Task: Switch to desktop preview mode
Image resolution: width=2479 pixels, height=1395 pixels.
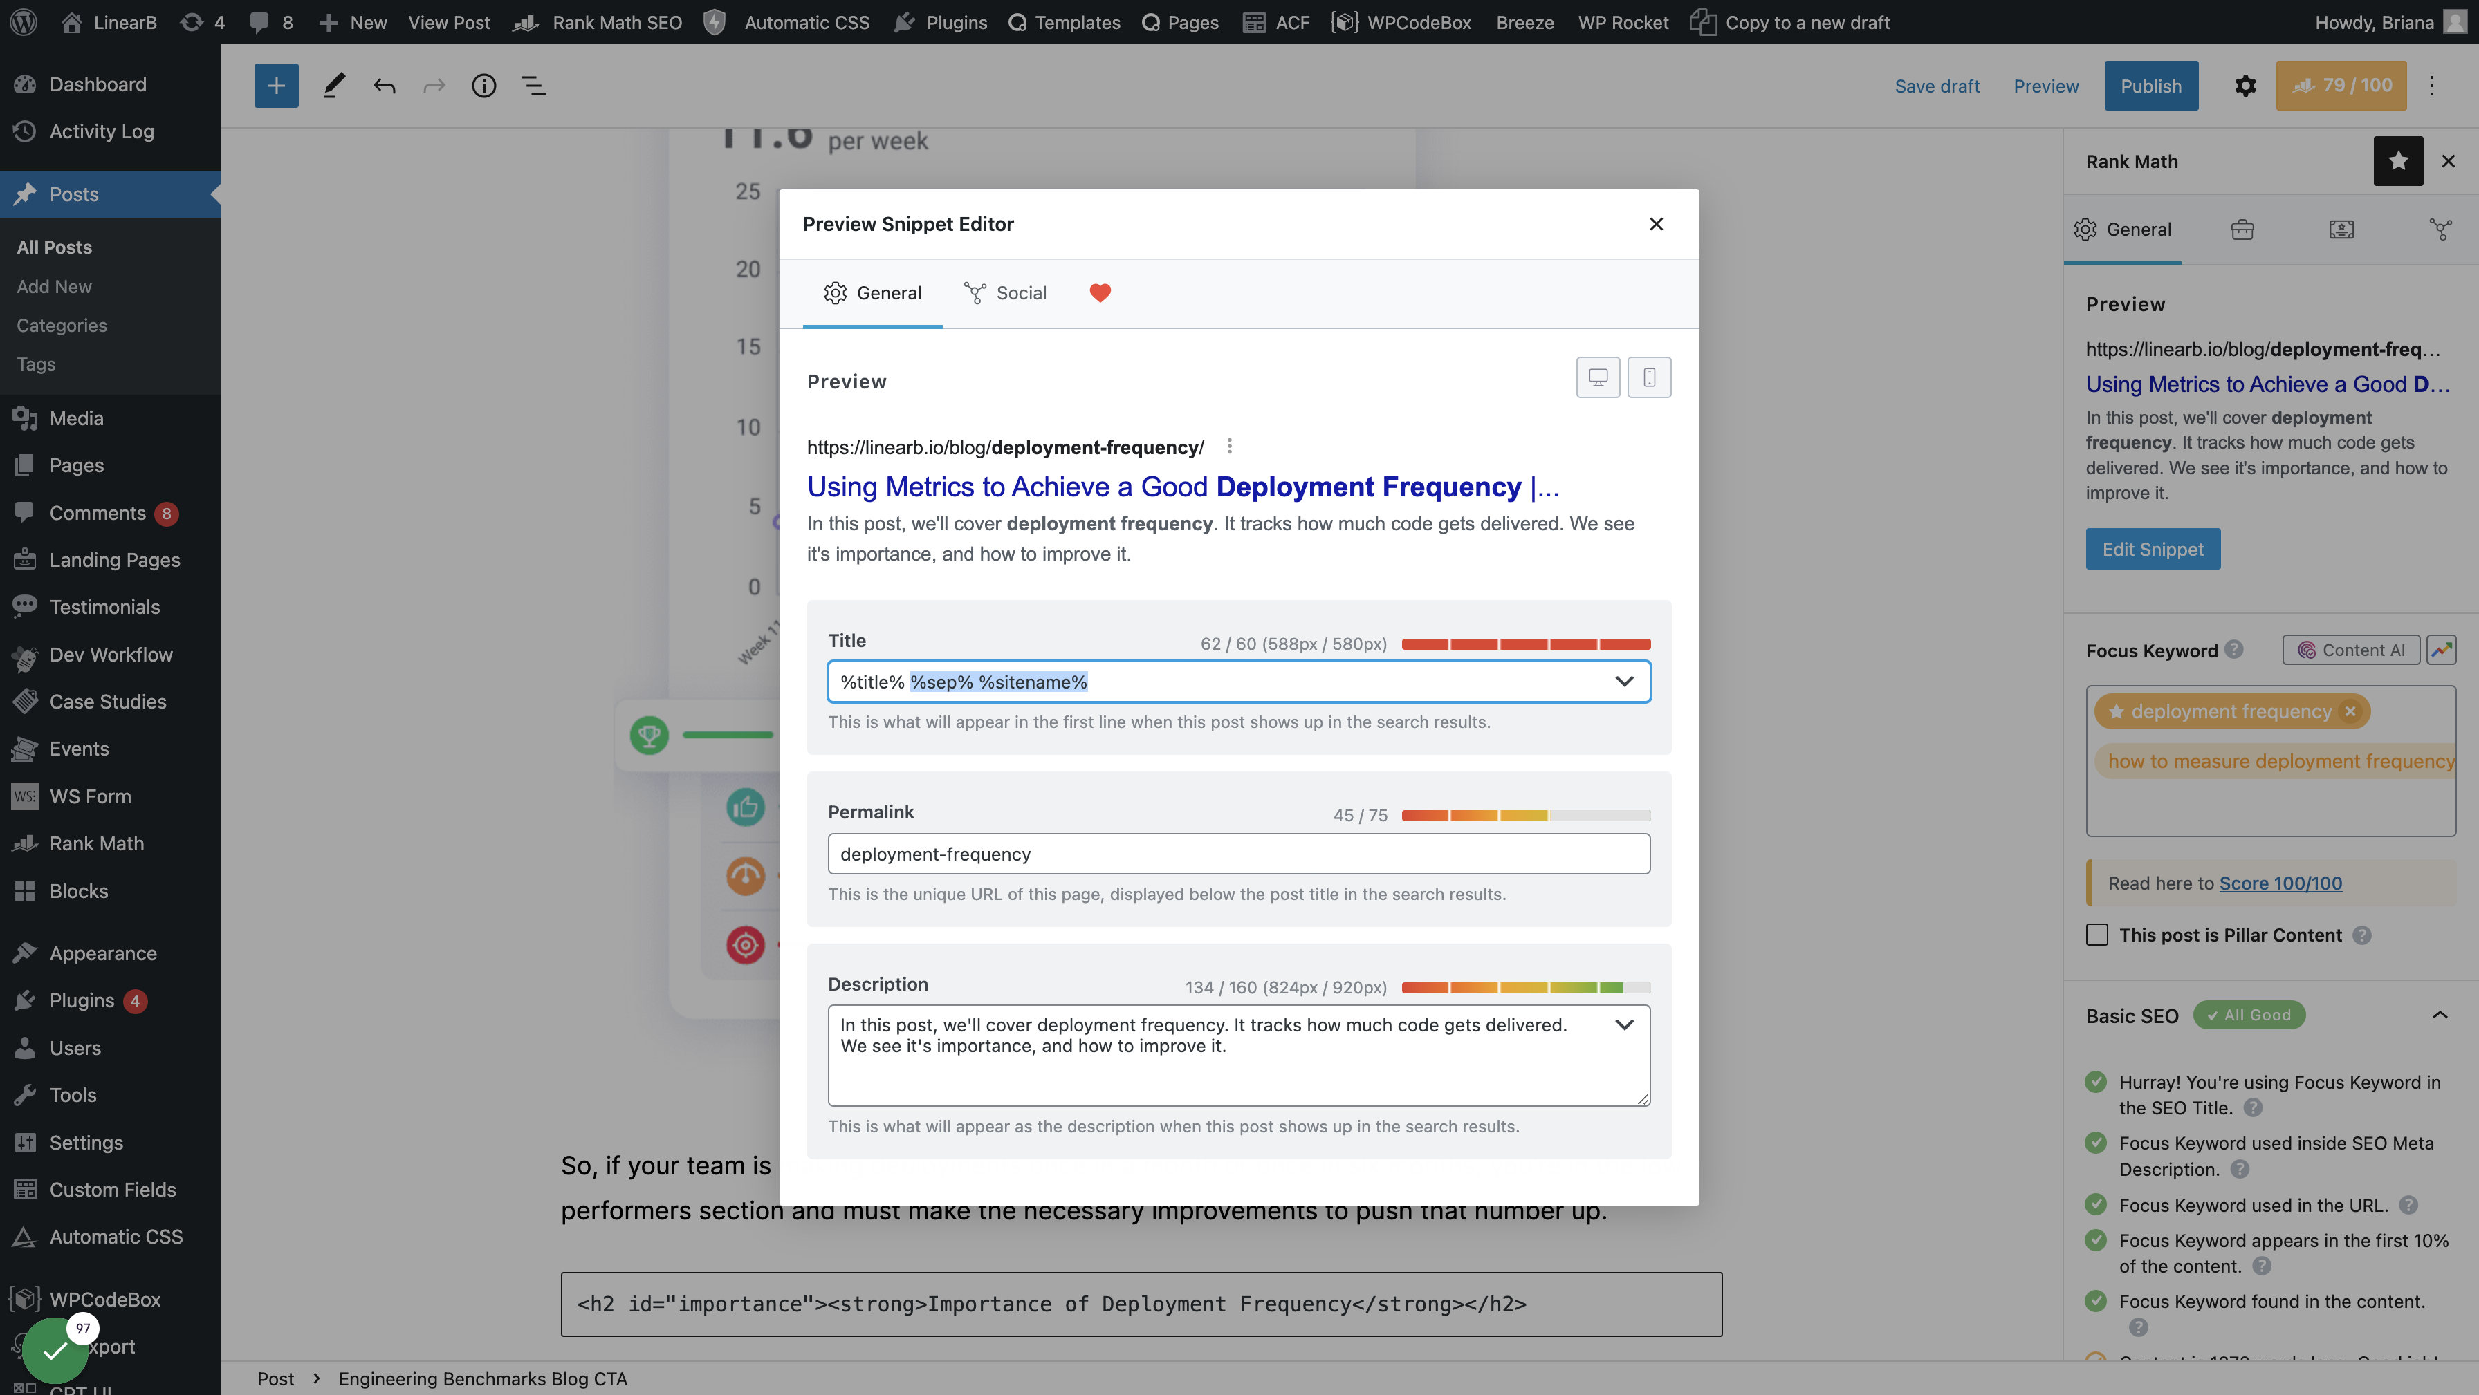Action: coord(1598,377)
